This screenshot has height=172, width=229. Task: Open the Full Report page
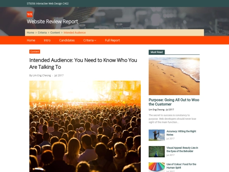pos(112,40)
